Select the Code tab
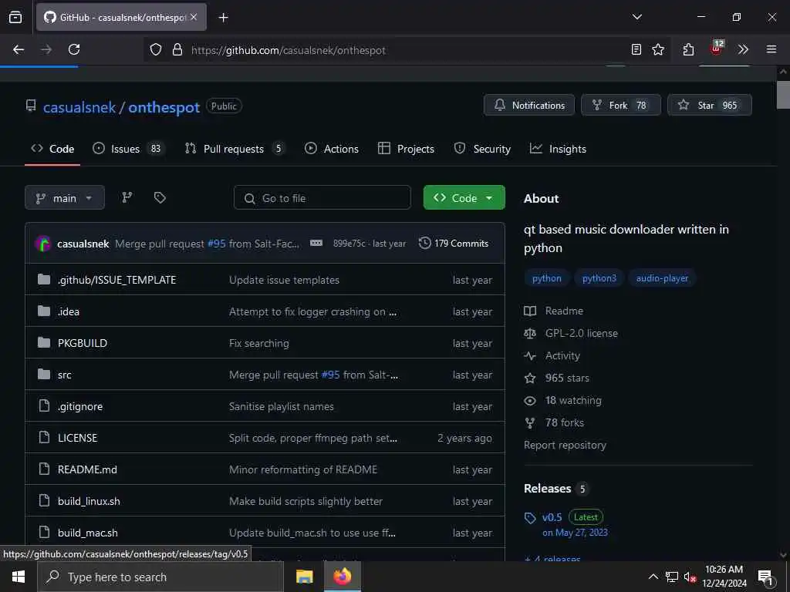The image size is (790, 592). [x=52, y=149]
